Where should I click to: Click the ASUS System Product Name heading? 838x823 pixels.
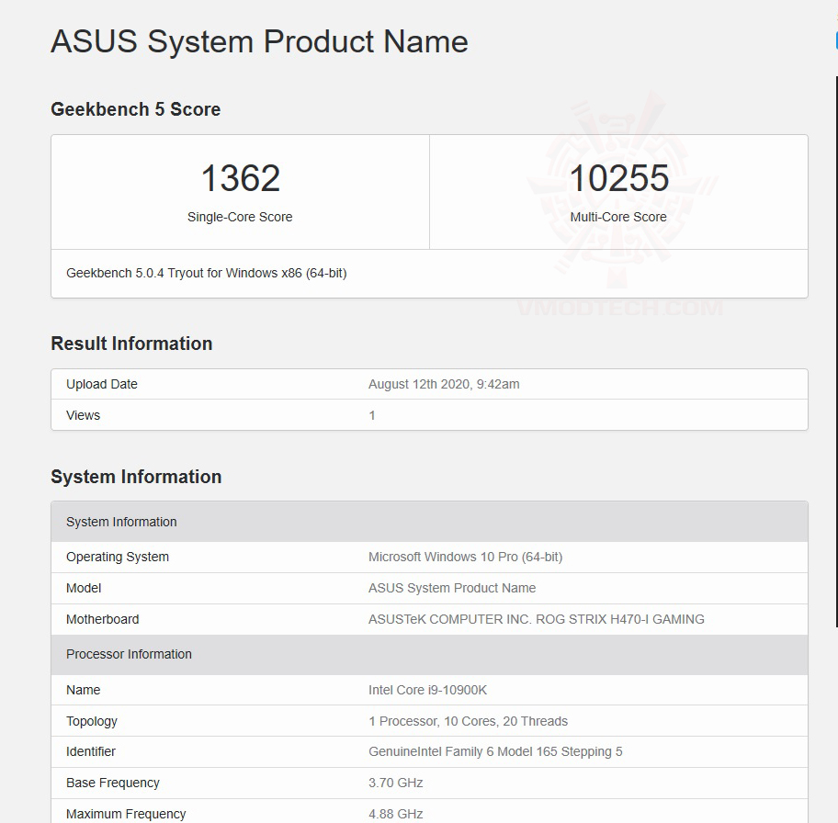(258, 41)
